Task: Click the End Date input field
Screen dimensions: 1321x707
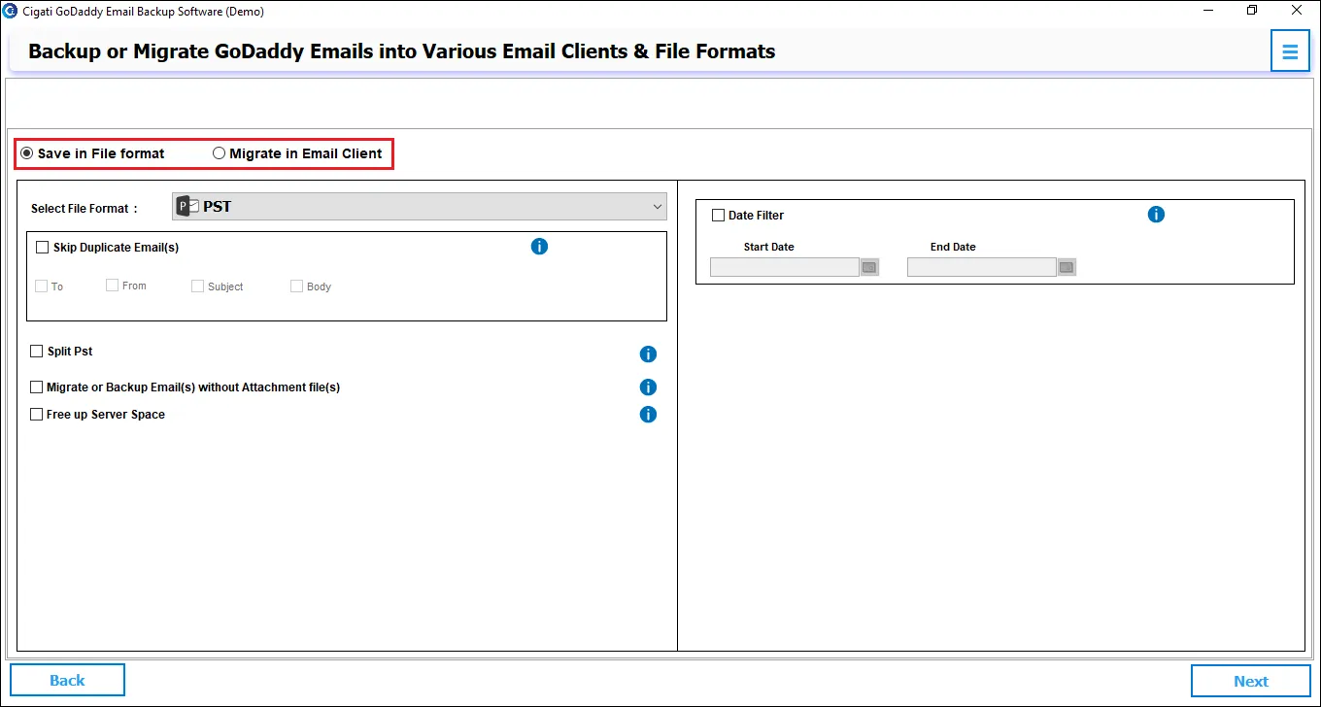Action: coord(982,267)
